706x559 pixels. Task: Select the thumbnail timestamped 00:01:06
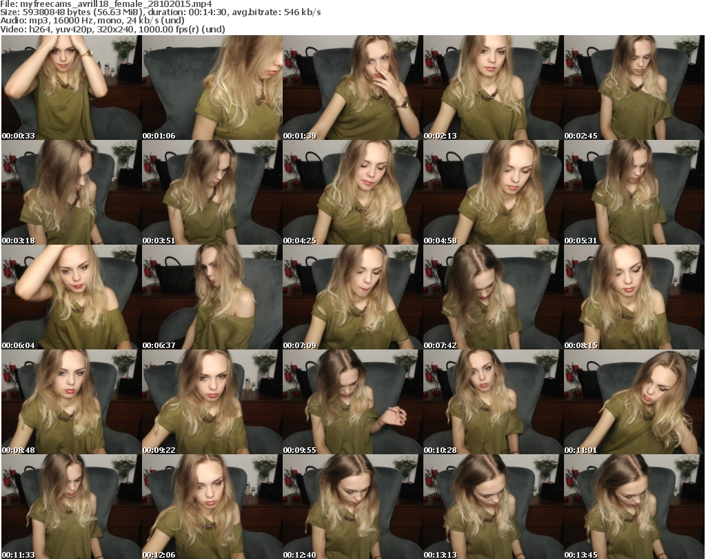click(x=212, y=88)
